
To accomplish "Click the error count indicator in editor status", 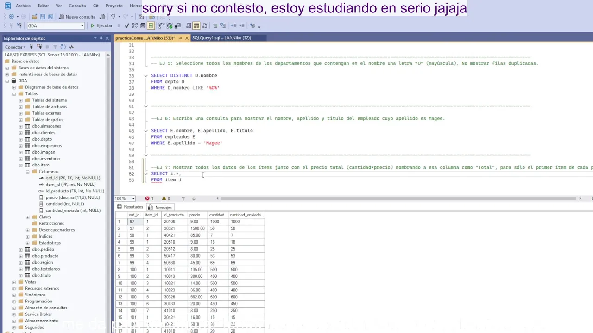I will point(149,198).
